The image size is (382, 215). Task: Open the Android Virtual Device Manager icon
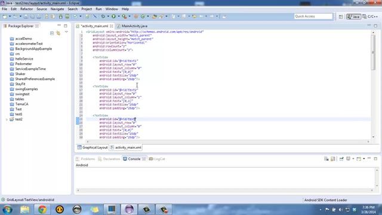[x=67, y=16]
